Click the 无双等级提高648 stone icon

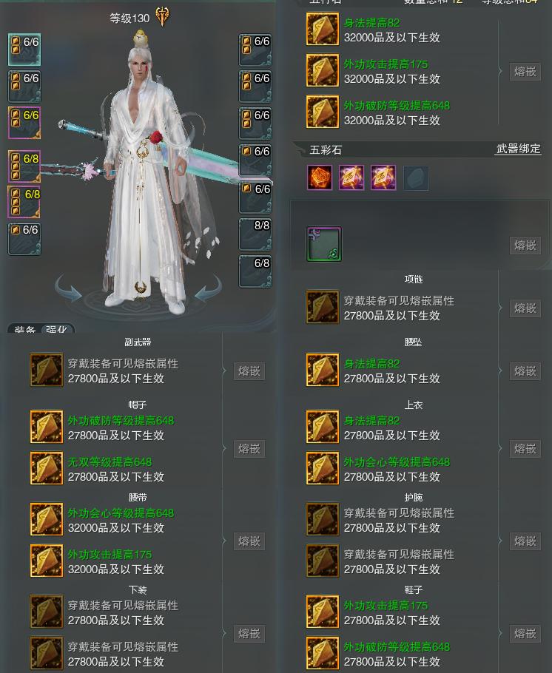tap(47, 468)
